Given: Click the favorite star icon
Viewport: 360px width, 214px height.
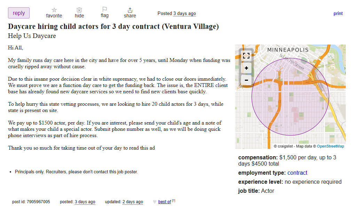Looking at the screenshot, I should coord(54,10).
